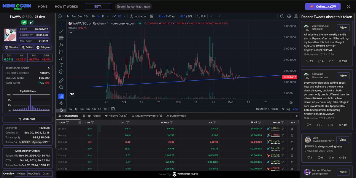Undo the last chart action

[x=212, y=16]
